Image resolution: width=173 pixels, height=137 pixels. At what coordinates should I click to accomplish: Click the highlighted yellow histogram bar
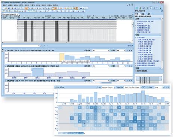(x=62, y=57)
